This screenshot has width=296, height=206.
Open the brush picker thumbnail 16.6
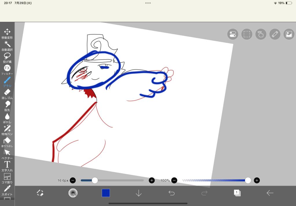(73, 193)
